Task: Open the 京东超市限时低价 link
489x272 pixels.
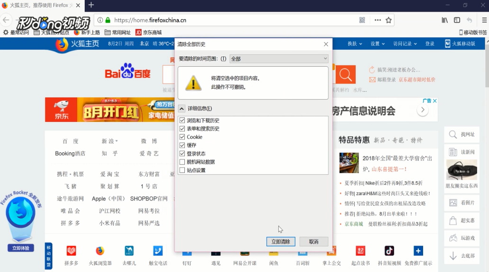Action: pyautogui.click(x=417, y=79)
